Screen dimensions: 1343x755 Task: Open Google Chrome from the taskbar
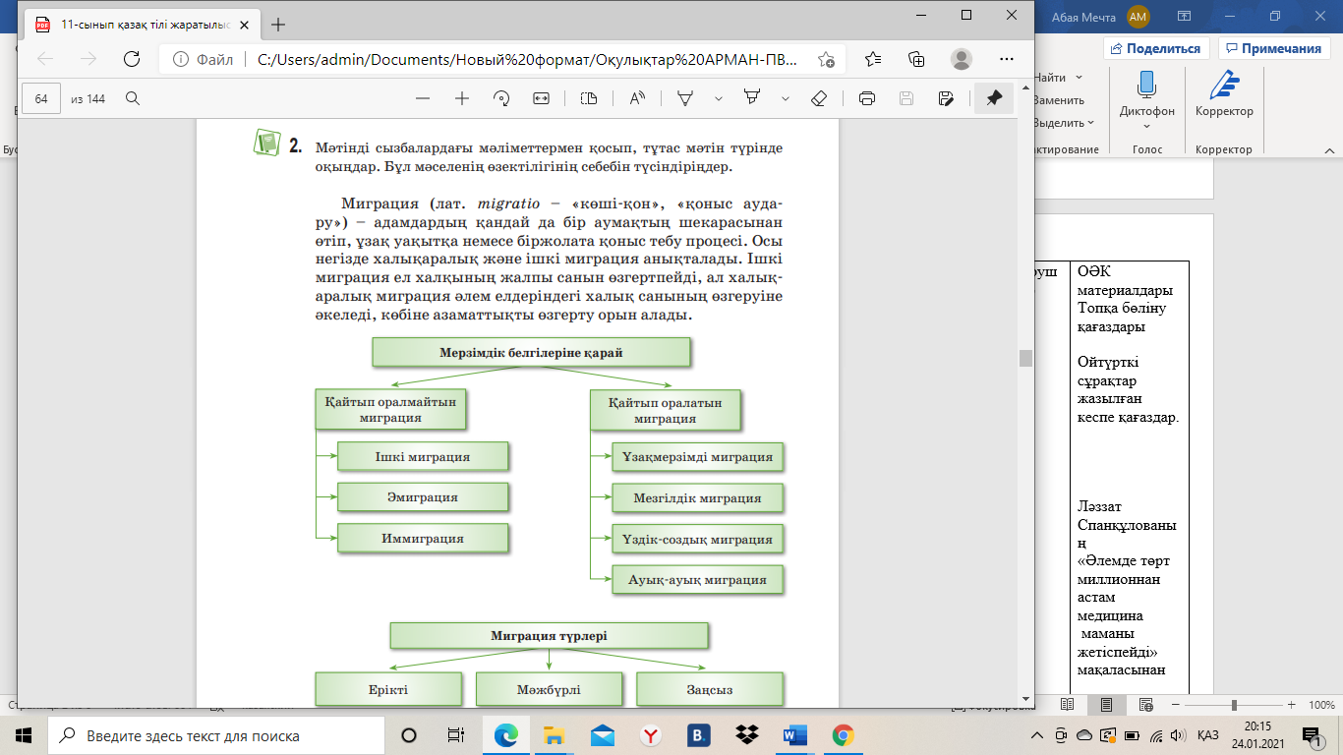click(x=843, y=735)
